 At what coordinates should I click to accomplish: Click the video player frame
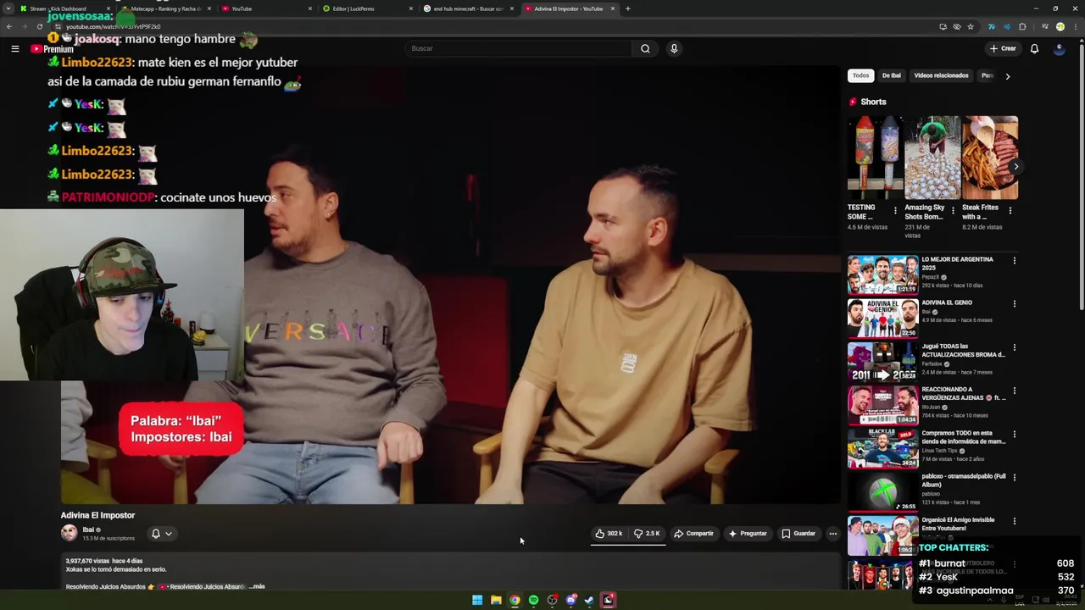pyautogui.click(x=450, y=285)
